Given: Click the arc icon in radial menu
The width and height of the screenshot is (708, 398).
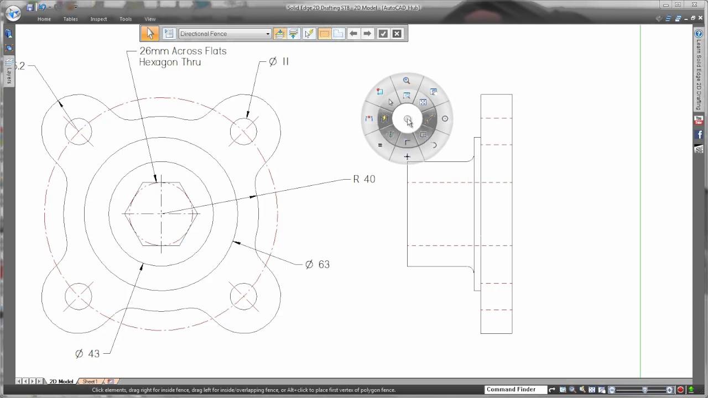Looking at the screenshot, I should [434, 145].
